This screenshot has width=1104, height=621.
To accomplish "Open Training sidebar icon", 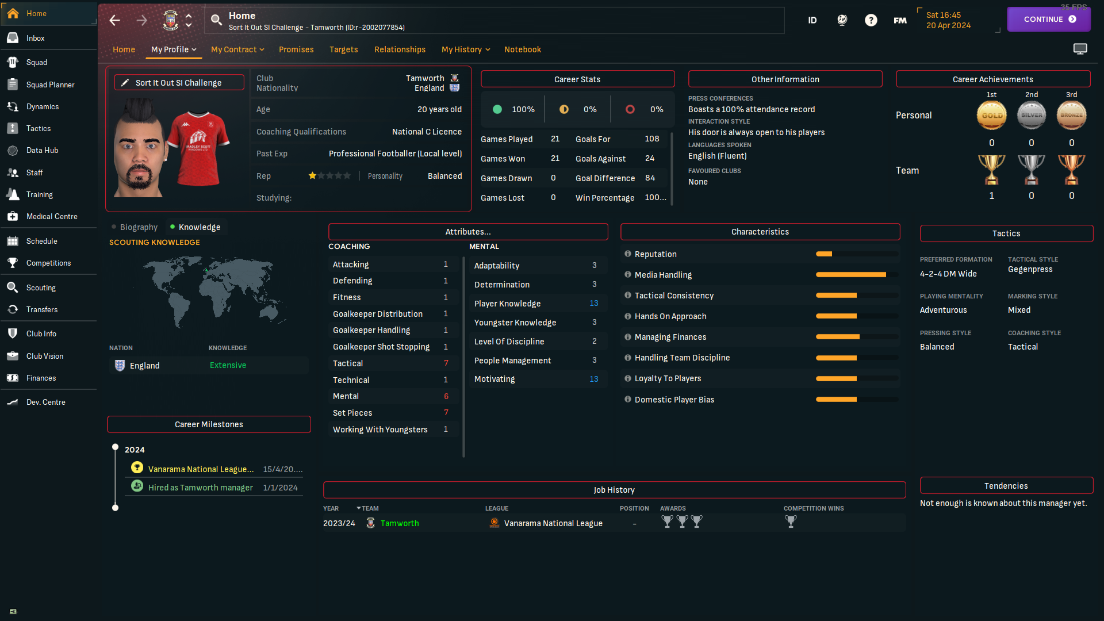I will 13,194.
